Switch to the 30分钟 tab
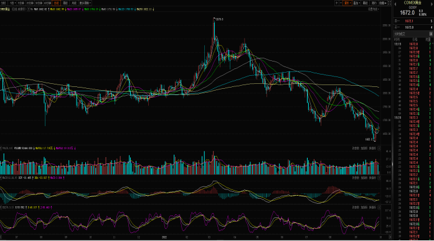This screenshot has height=241, width=434. (x=39, y=3)
